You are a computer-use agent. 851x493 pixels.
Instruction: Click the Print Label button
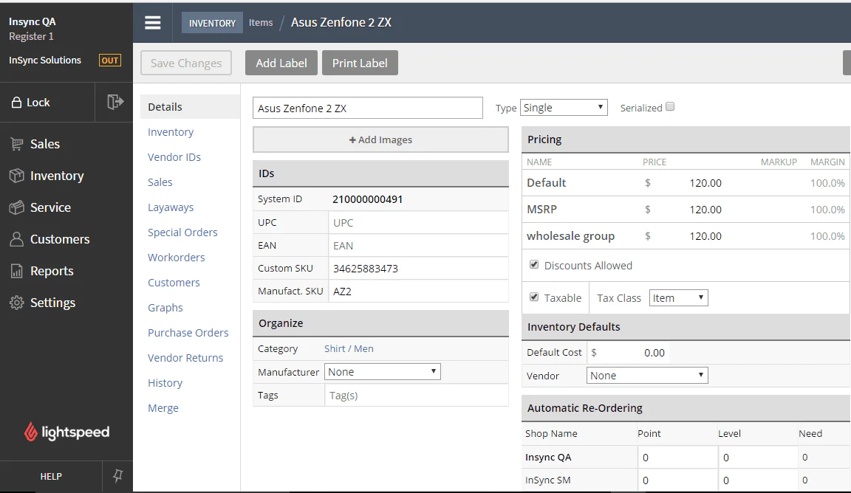click(x=360, y=63)
